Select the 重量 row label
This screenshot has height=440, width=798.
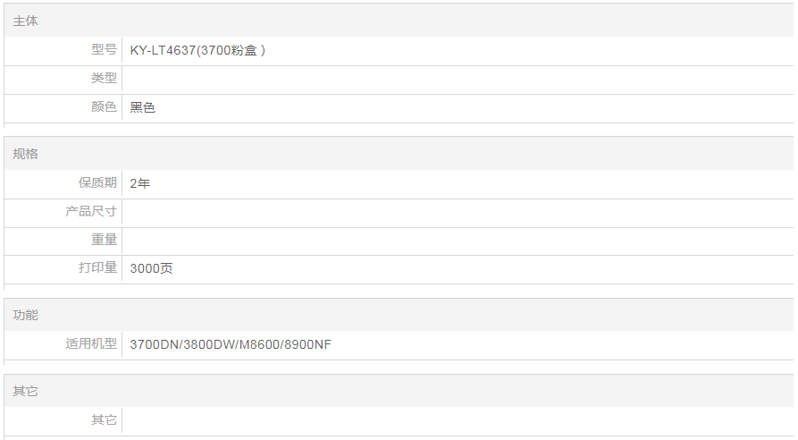pyautogui.click(x=104, y=240)
